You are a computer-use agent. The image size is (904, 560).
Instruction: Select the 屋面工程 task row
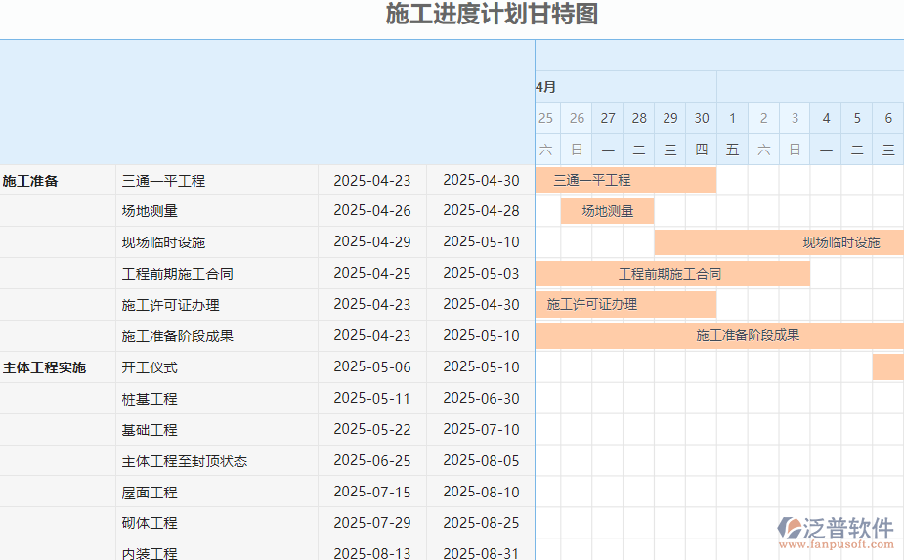150,493
